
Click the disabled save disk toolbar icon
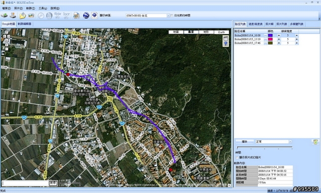point(49,16)
